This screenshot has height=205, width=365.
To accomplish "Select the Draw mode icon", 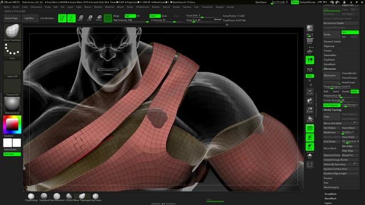I will [x=71, y=18].
